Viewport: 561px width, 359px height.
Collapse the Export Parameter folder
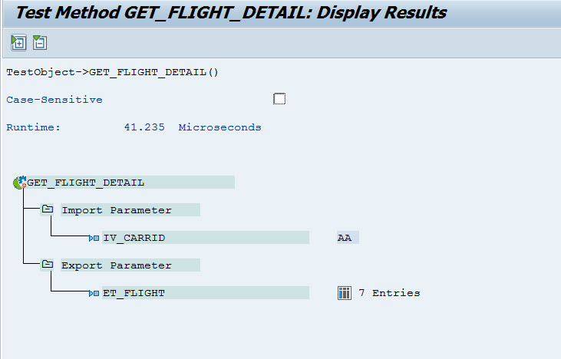tap(48, 265)
